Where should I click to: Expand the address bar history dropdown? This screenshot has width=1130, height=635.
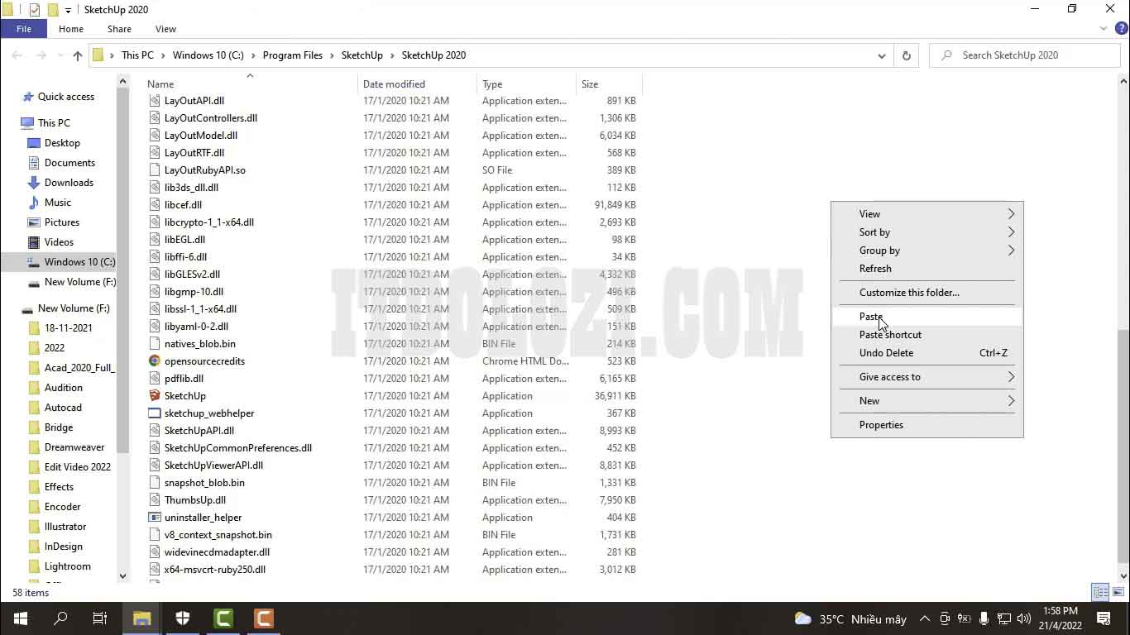tap(882, 55)
